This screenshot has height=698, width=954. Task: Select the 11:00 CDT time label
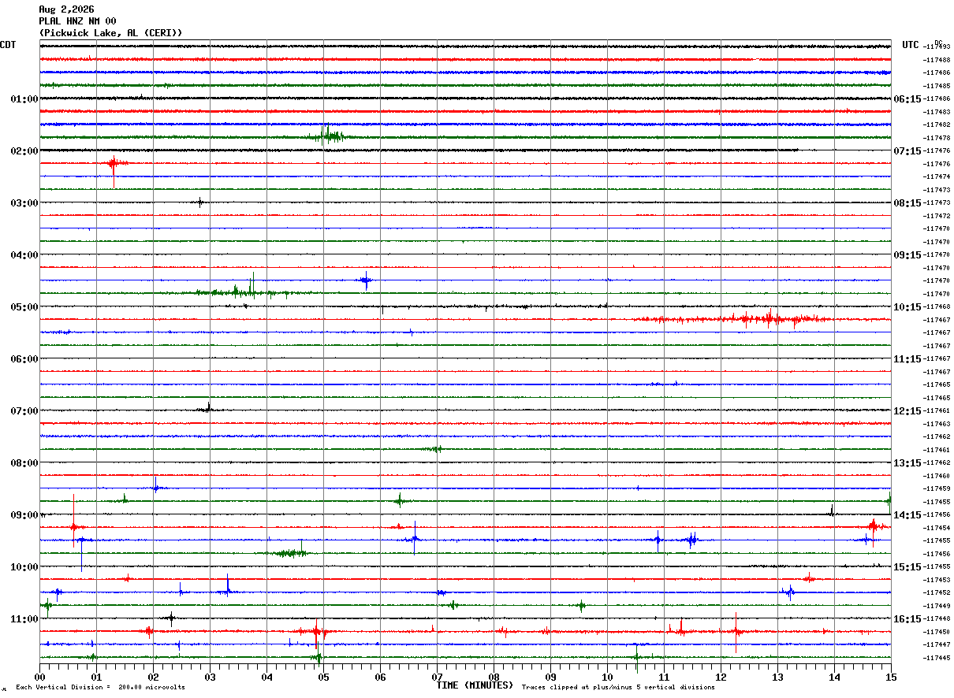pos(24,619)
